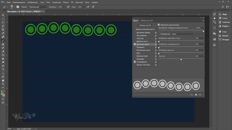The image size is (232, 130).
Task: Enable the Двойная кисть checkbox
Action: click(135, 42)
